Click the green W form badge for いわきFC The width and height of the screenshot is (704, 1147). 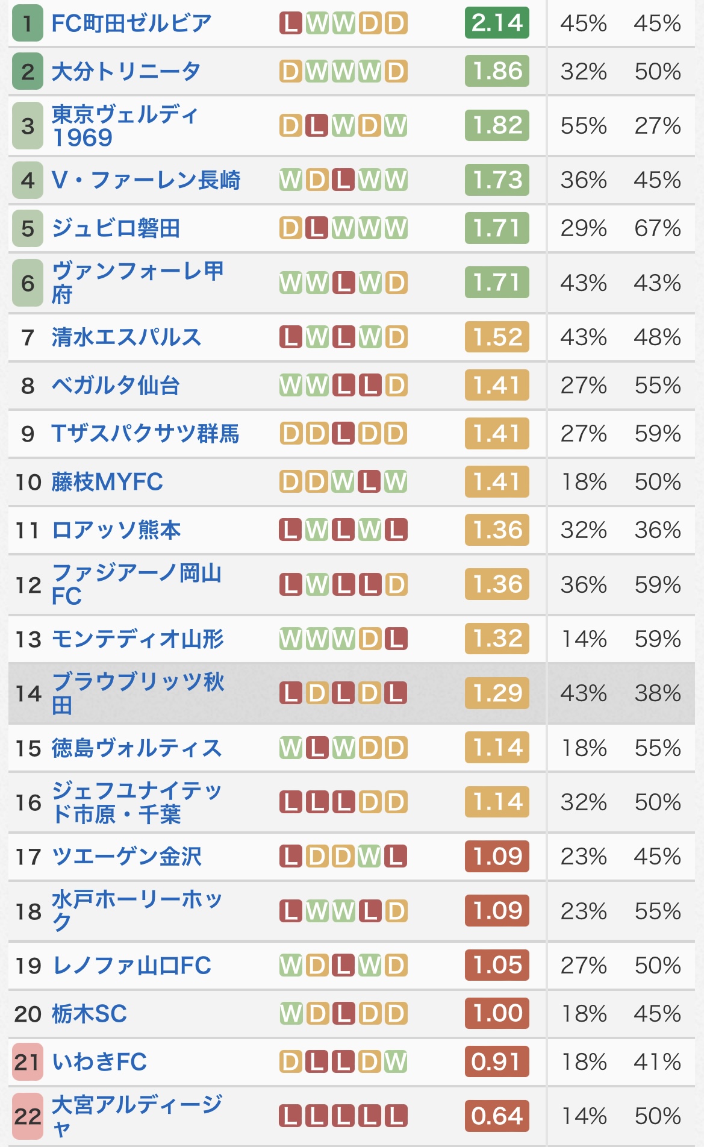pos(396,1062)
